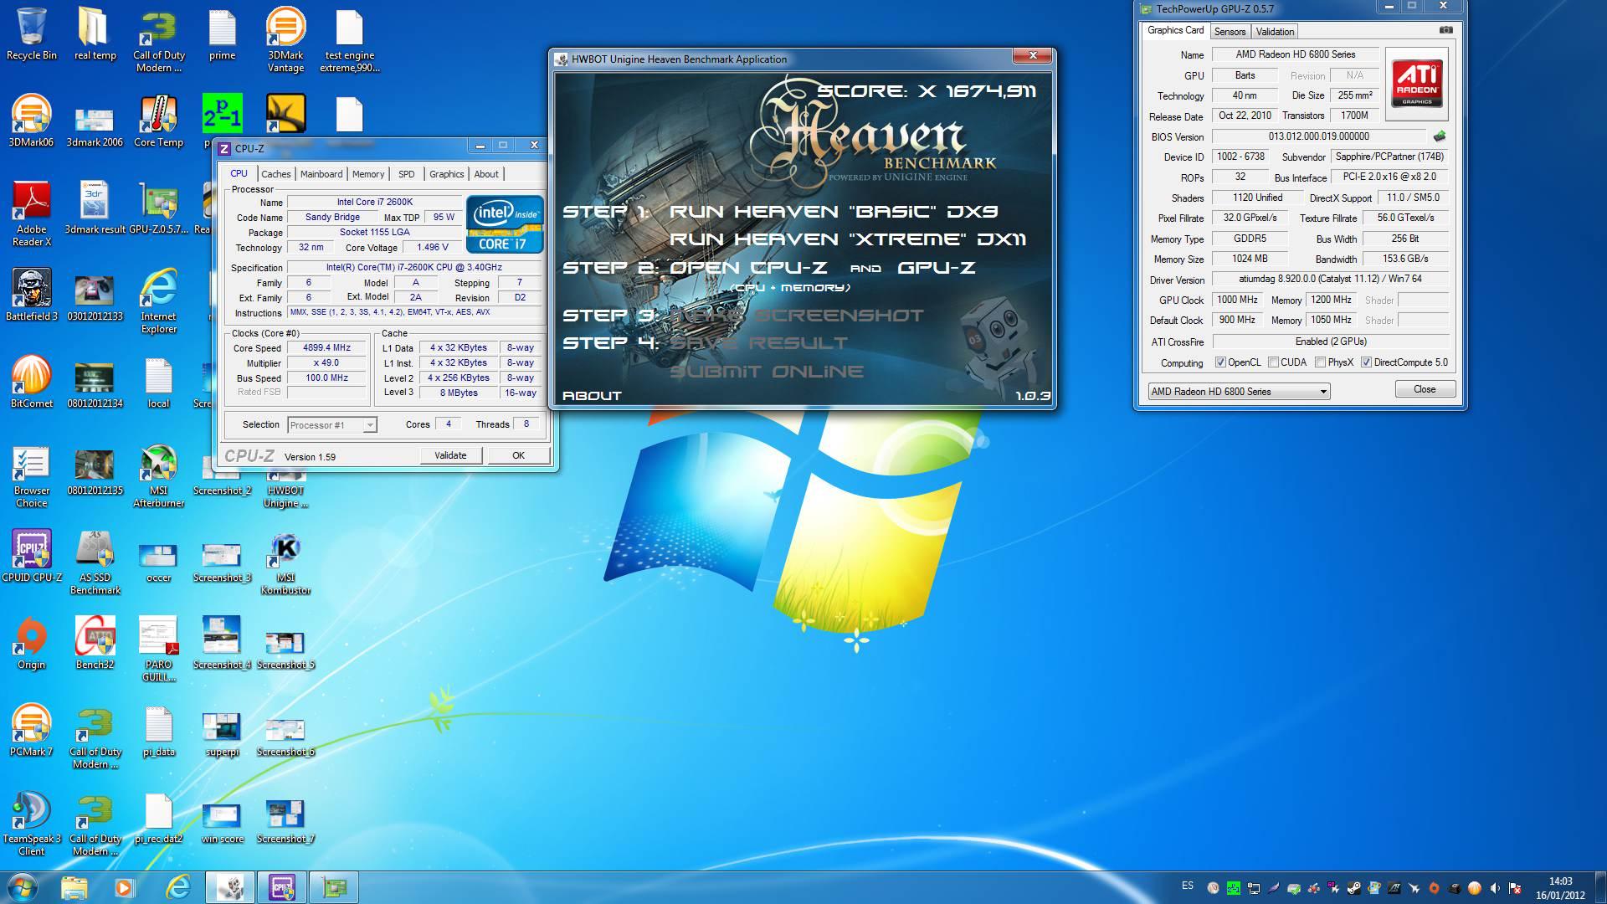This screenshot has width=1607, height=904.
Task: Open TeamSpeak 3 Client icon
Action: click(32, 824)
